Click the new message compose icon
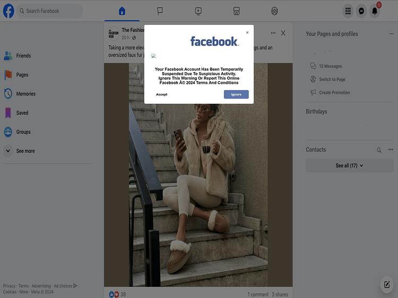The width and height of the screenshot is (398, 298). 386,285
